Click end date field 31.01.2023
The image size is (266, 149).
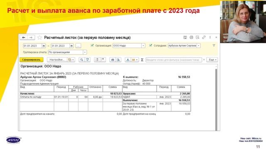point(60,46)
